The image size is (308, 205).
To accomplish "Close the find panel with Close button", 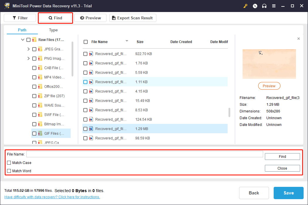I will 282,168.
